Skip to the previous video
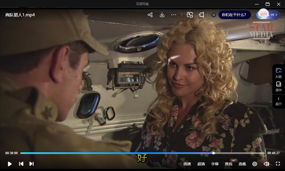The height and width of the screenshot is (171, 285). click(21, 164)
